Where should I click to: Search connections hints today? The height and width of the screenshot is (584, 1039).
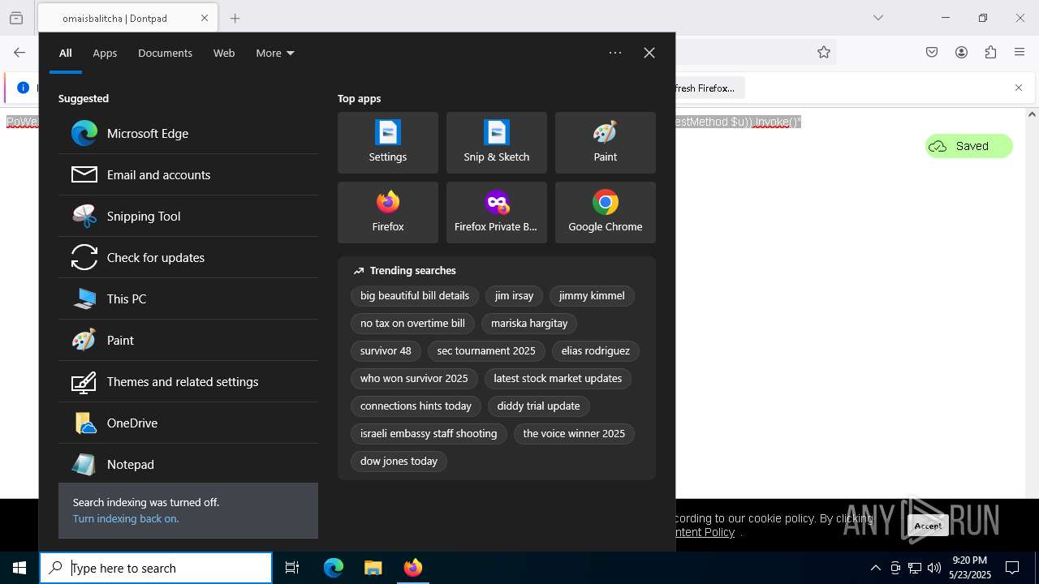(416, 406)
